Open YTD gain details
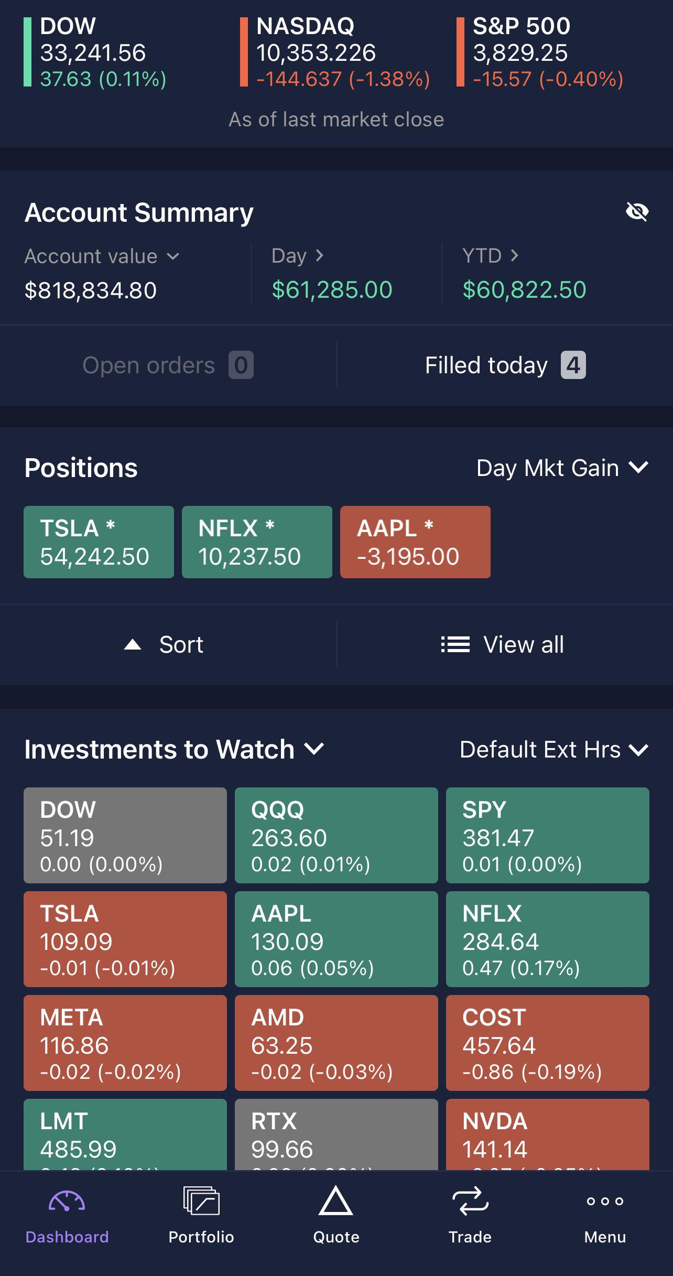This screenshot has width=673, height=1276. click(x=490, y=256)
